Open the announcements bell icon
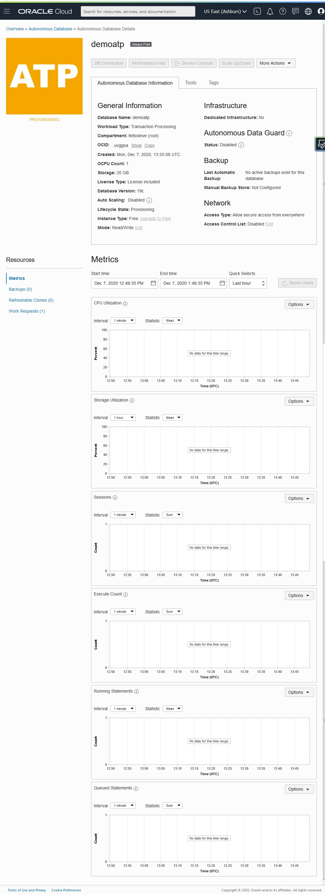 coord(270,12)
